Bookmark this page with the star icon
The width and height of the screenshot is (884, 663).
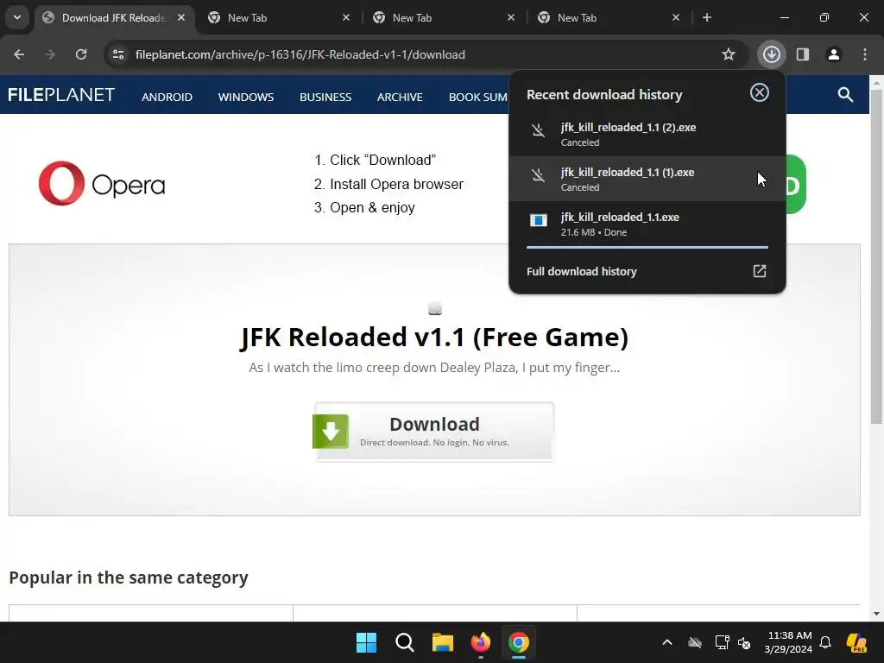point(729,54)
